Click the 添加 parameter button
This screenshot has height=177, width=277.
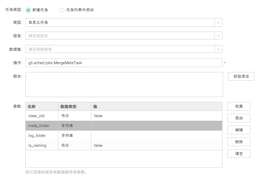239,118
